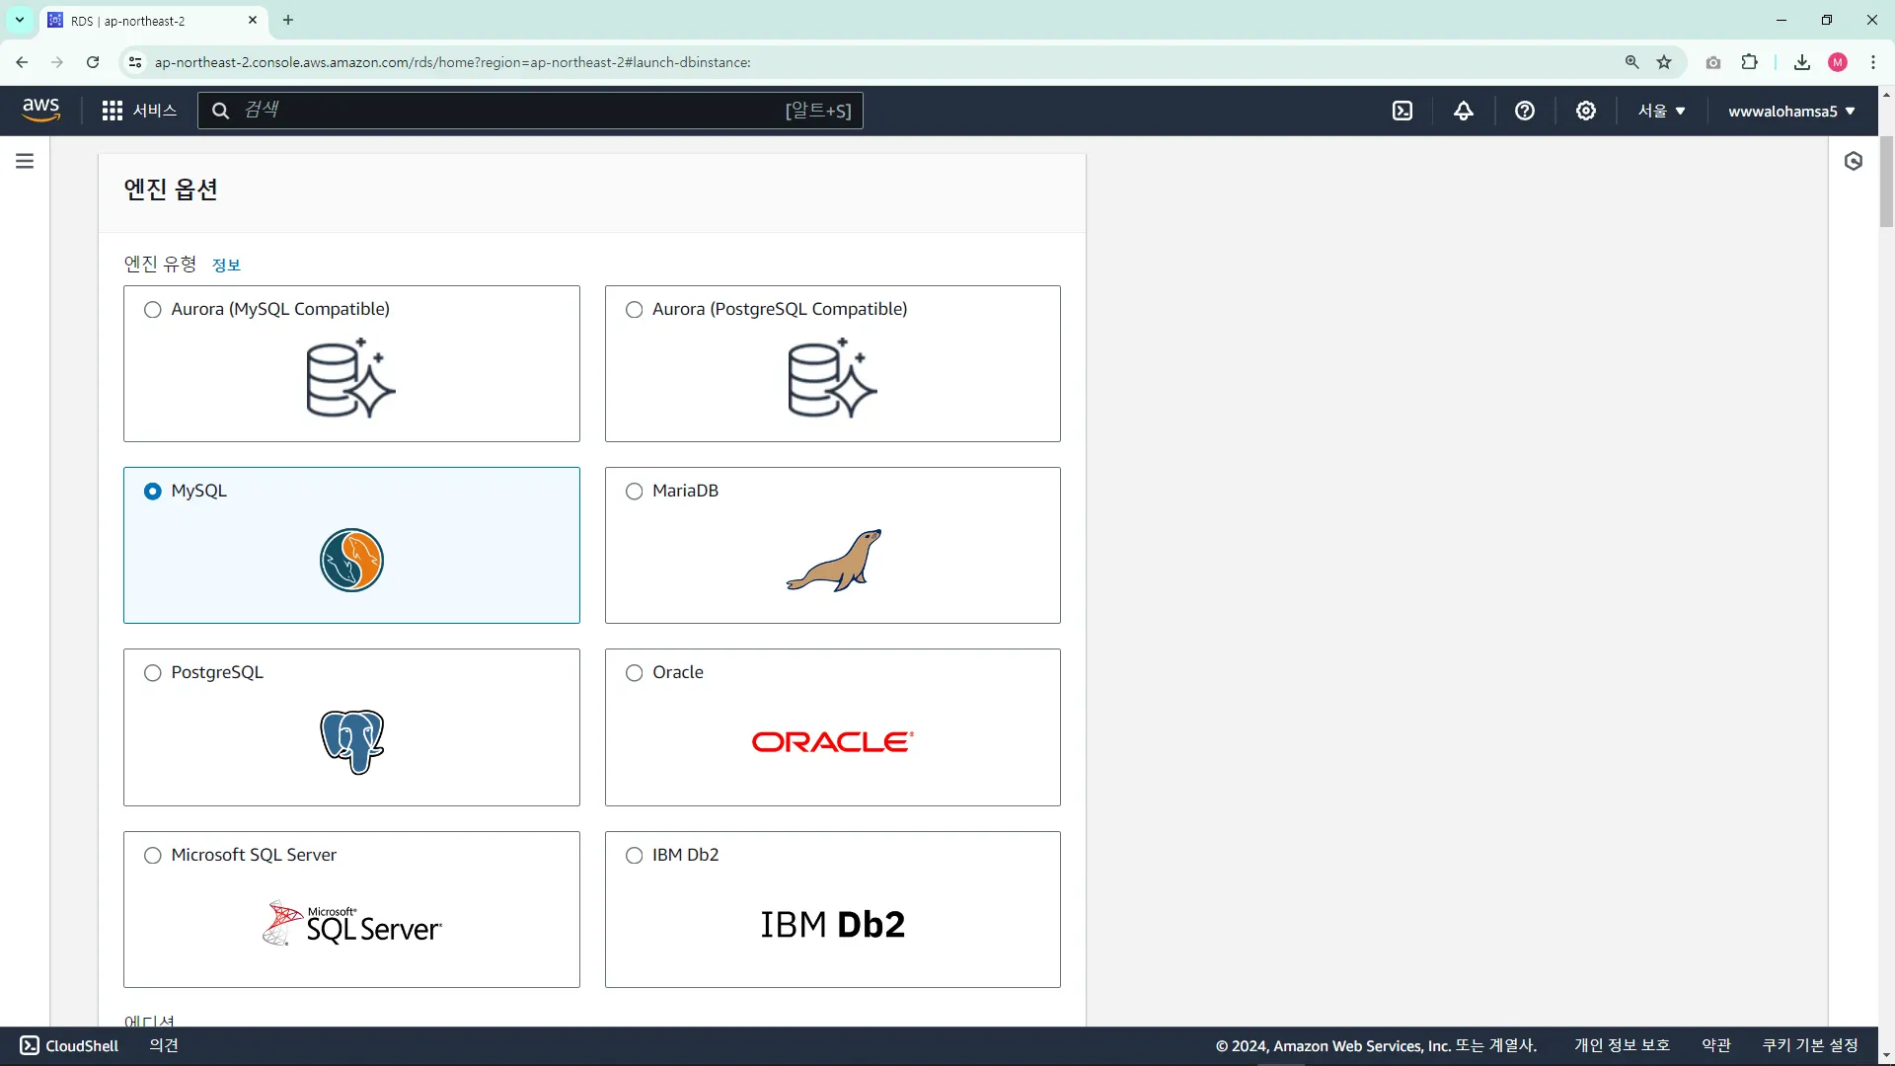Click CloudShell button in footer
Image resolution: width=1895 pixels, height=1066 pixels.
69,1045
